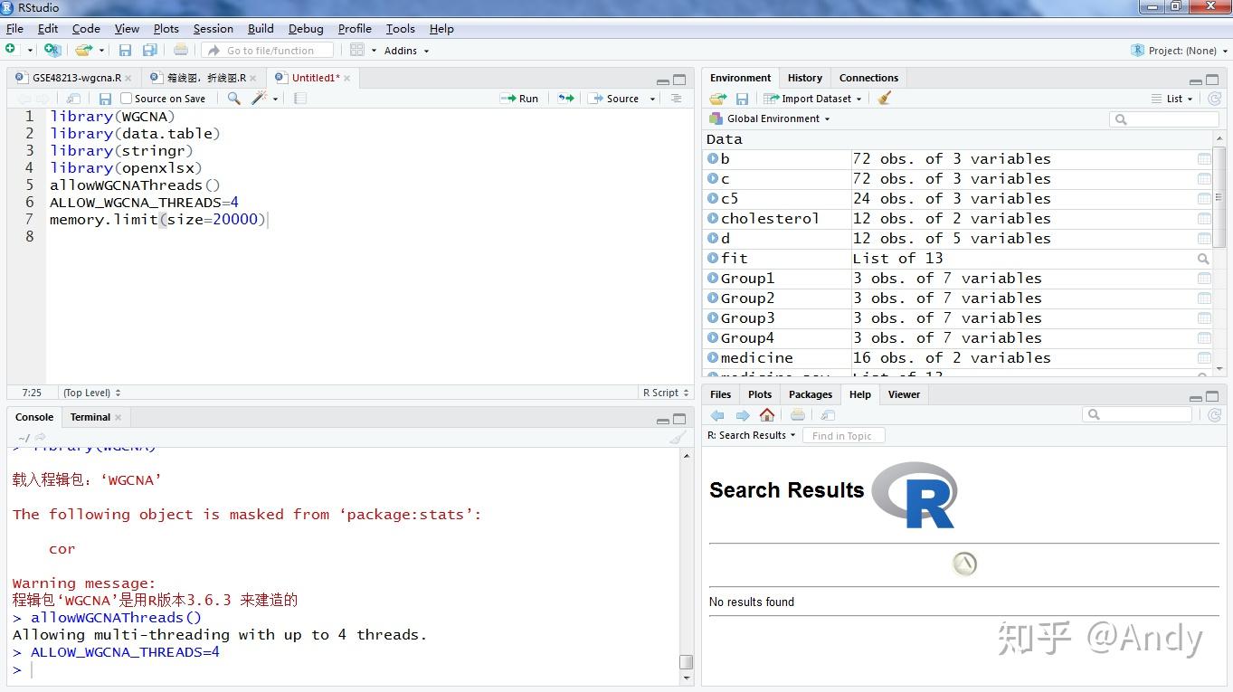Save the Untitled1 script via editor toolbar
Image resolution: width=1233 pixels, height=692 pixels.
pyautogui.click(x=105, y=99)
